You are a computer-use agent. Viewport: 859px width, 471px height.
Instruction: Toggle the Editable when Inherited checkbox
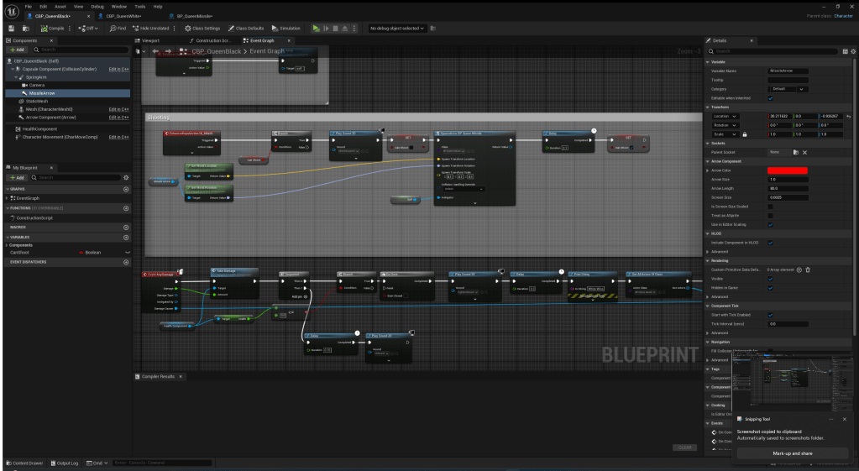tap(770, 97)
